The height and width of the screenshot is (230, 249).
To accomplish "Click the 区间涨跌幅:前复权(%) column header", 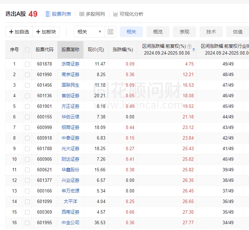I will 167,50.
